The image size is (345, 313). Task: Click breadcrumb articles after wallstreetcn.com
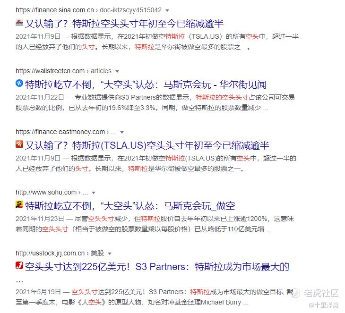[x=101, y=71]
